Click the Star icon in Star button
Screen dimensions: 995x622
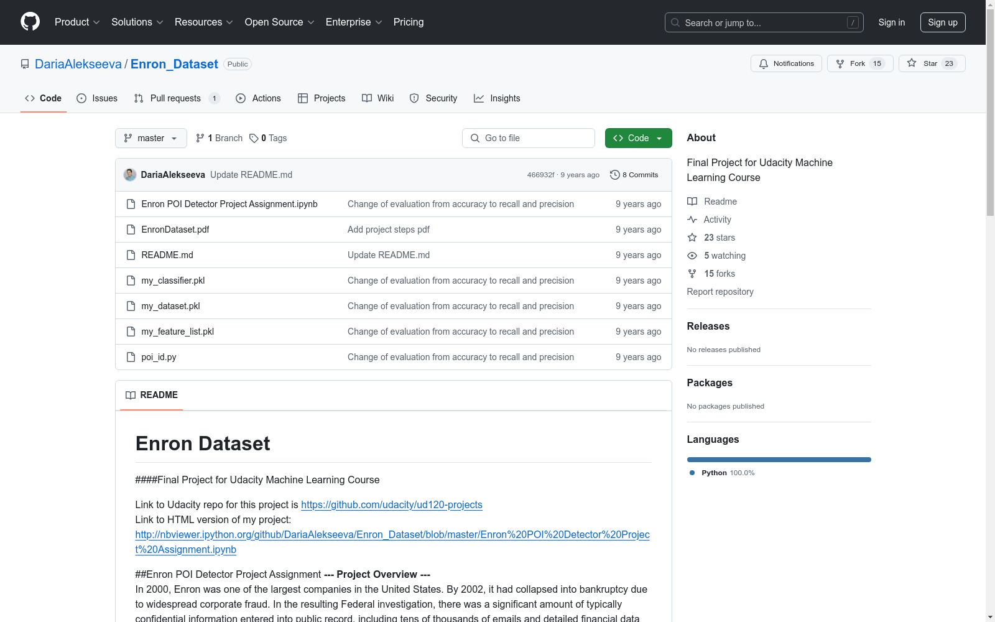click(x=912, y=63)
